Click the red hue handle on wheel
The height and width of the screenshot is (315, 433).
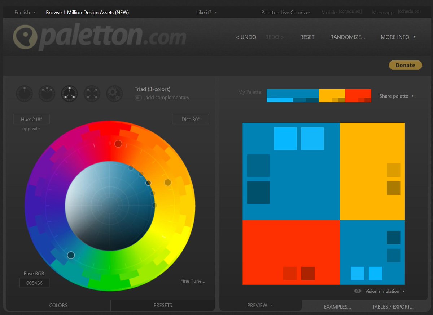point(118,144)
